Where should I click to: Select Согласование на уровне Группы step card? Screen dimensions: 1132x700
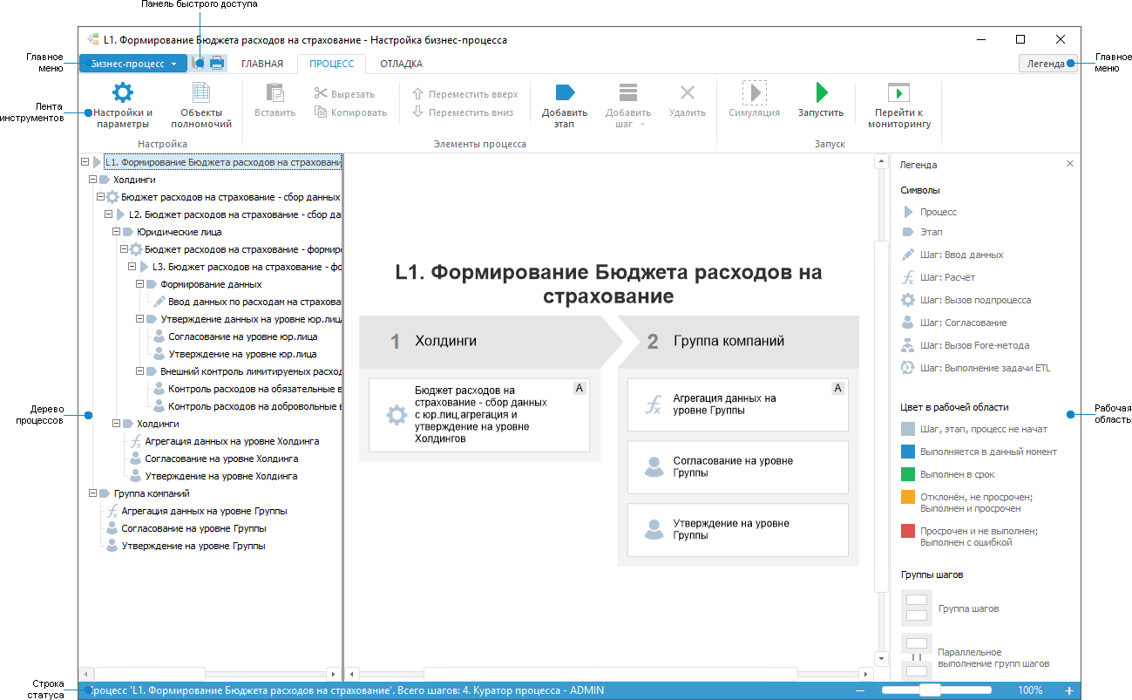tap(737, 467)
